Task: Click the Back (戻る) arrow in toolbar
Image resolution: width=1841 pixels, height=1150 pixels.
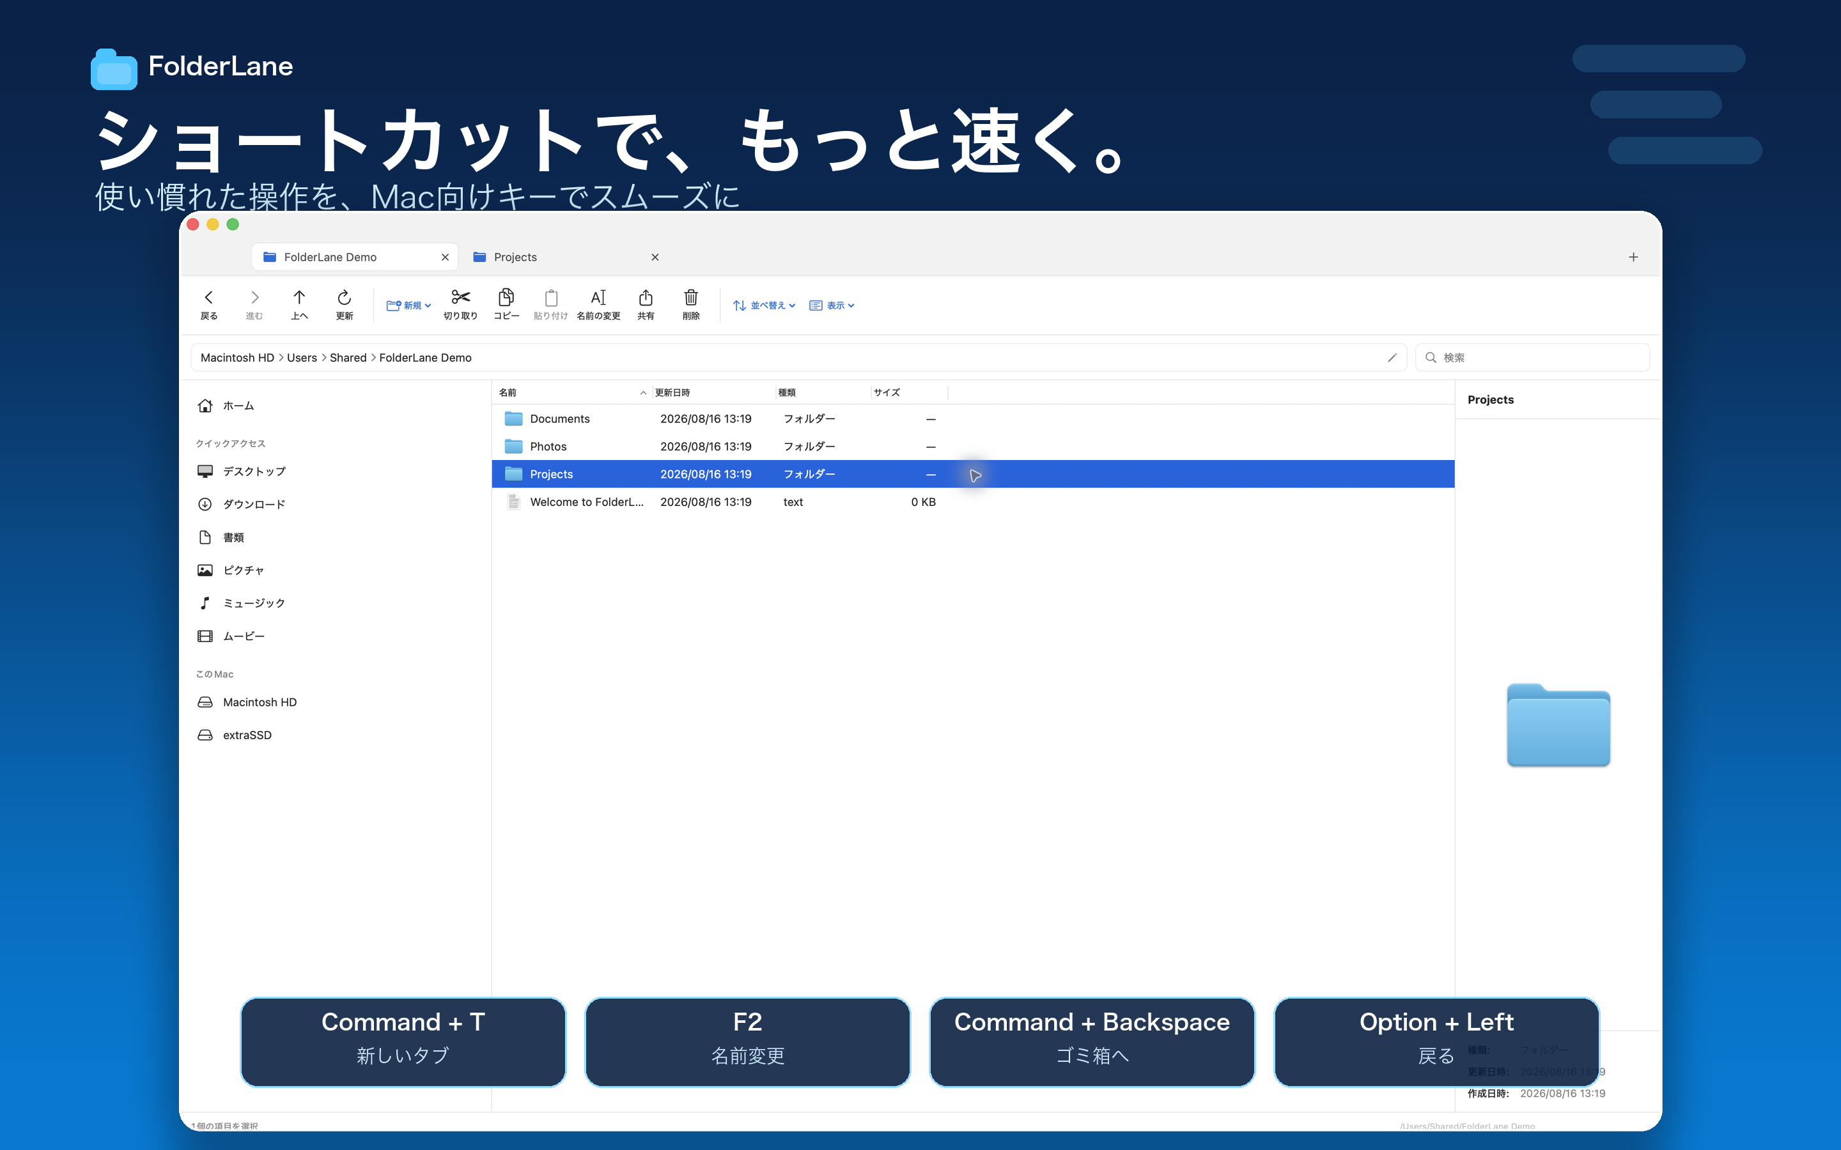Action: (x=208, y=304)
